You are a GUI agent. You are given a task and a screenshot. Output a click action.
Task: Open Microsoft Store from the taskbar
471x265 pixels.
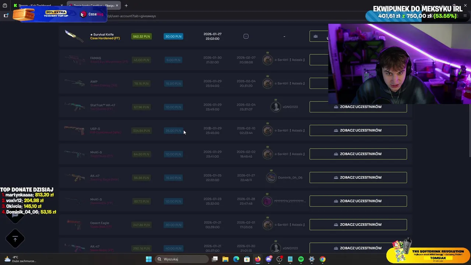point(247,259)
